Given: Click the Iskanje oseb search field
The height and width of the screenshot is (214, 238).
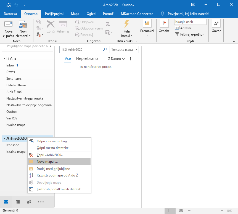Looking at the screenshot, I should point(190,22).
